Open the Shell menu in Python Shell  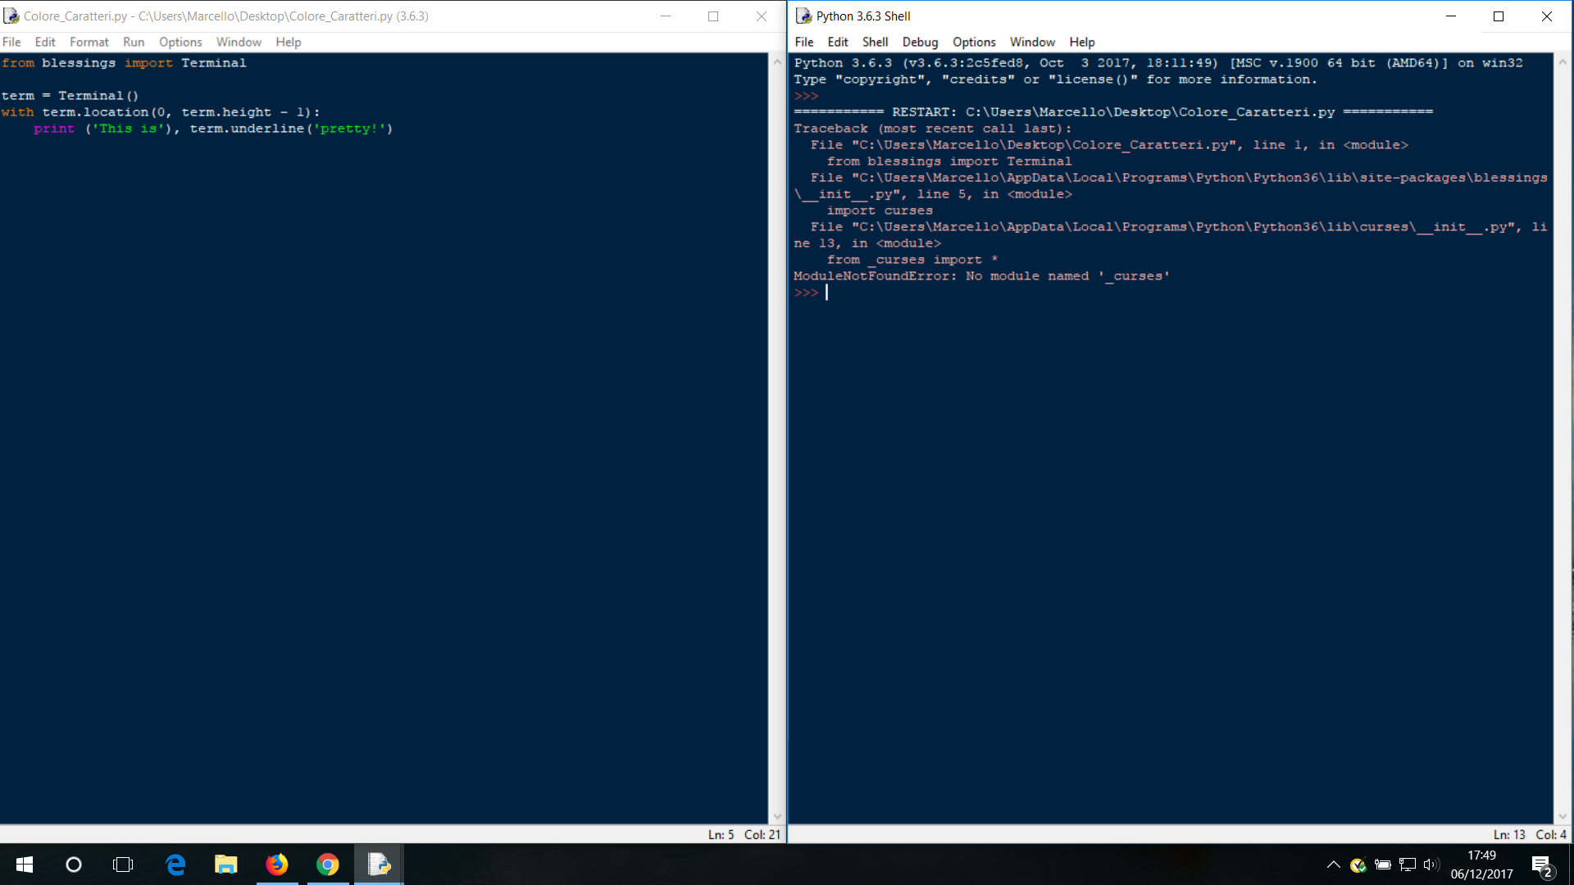[875, 42]
